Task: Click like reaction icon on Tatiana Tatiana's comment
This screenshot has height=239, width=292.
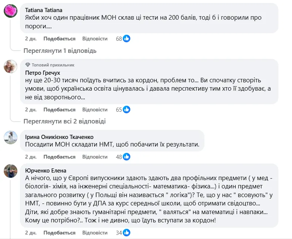Action: (127, 39)
